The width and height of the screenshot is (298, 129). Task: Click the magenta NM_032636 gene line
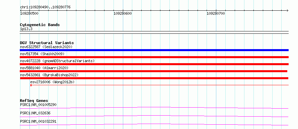coord(154,116)
